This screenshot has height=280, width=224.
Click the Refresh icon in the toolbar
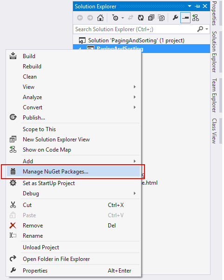(x=141, y=18)
